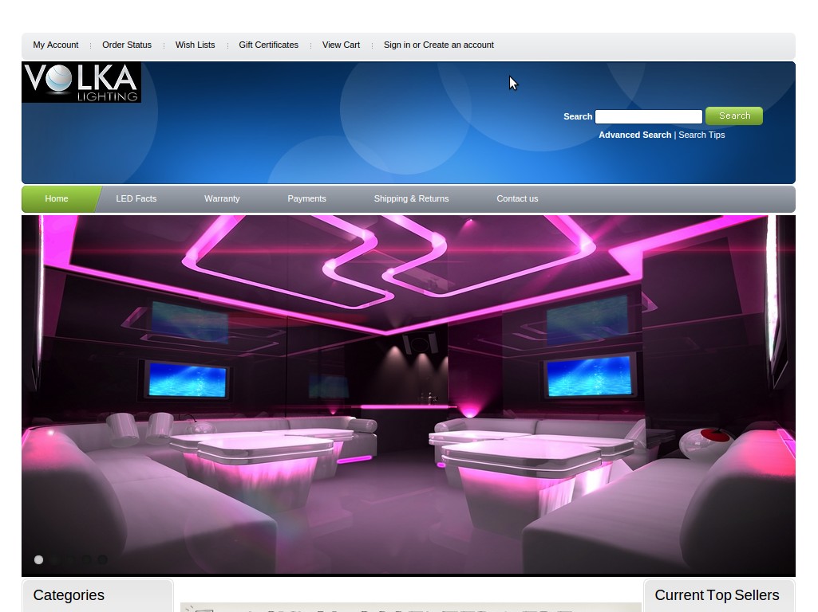This screenshot has width=818, height=612.
Task: Click the green Search button
Action: tap(734, 116)
